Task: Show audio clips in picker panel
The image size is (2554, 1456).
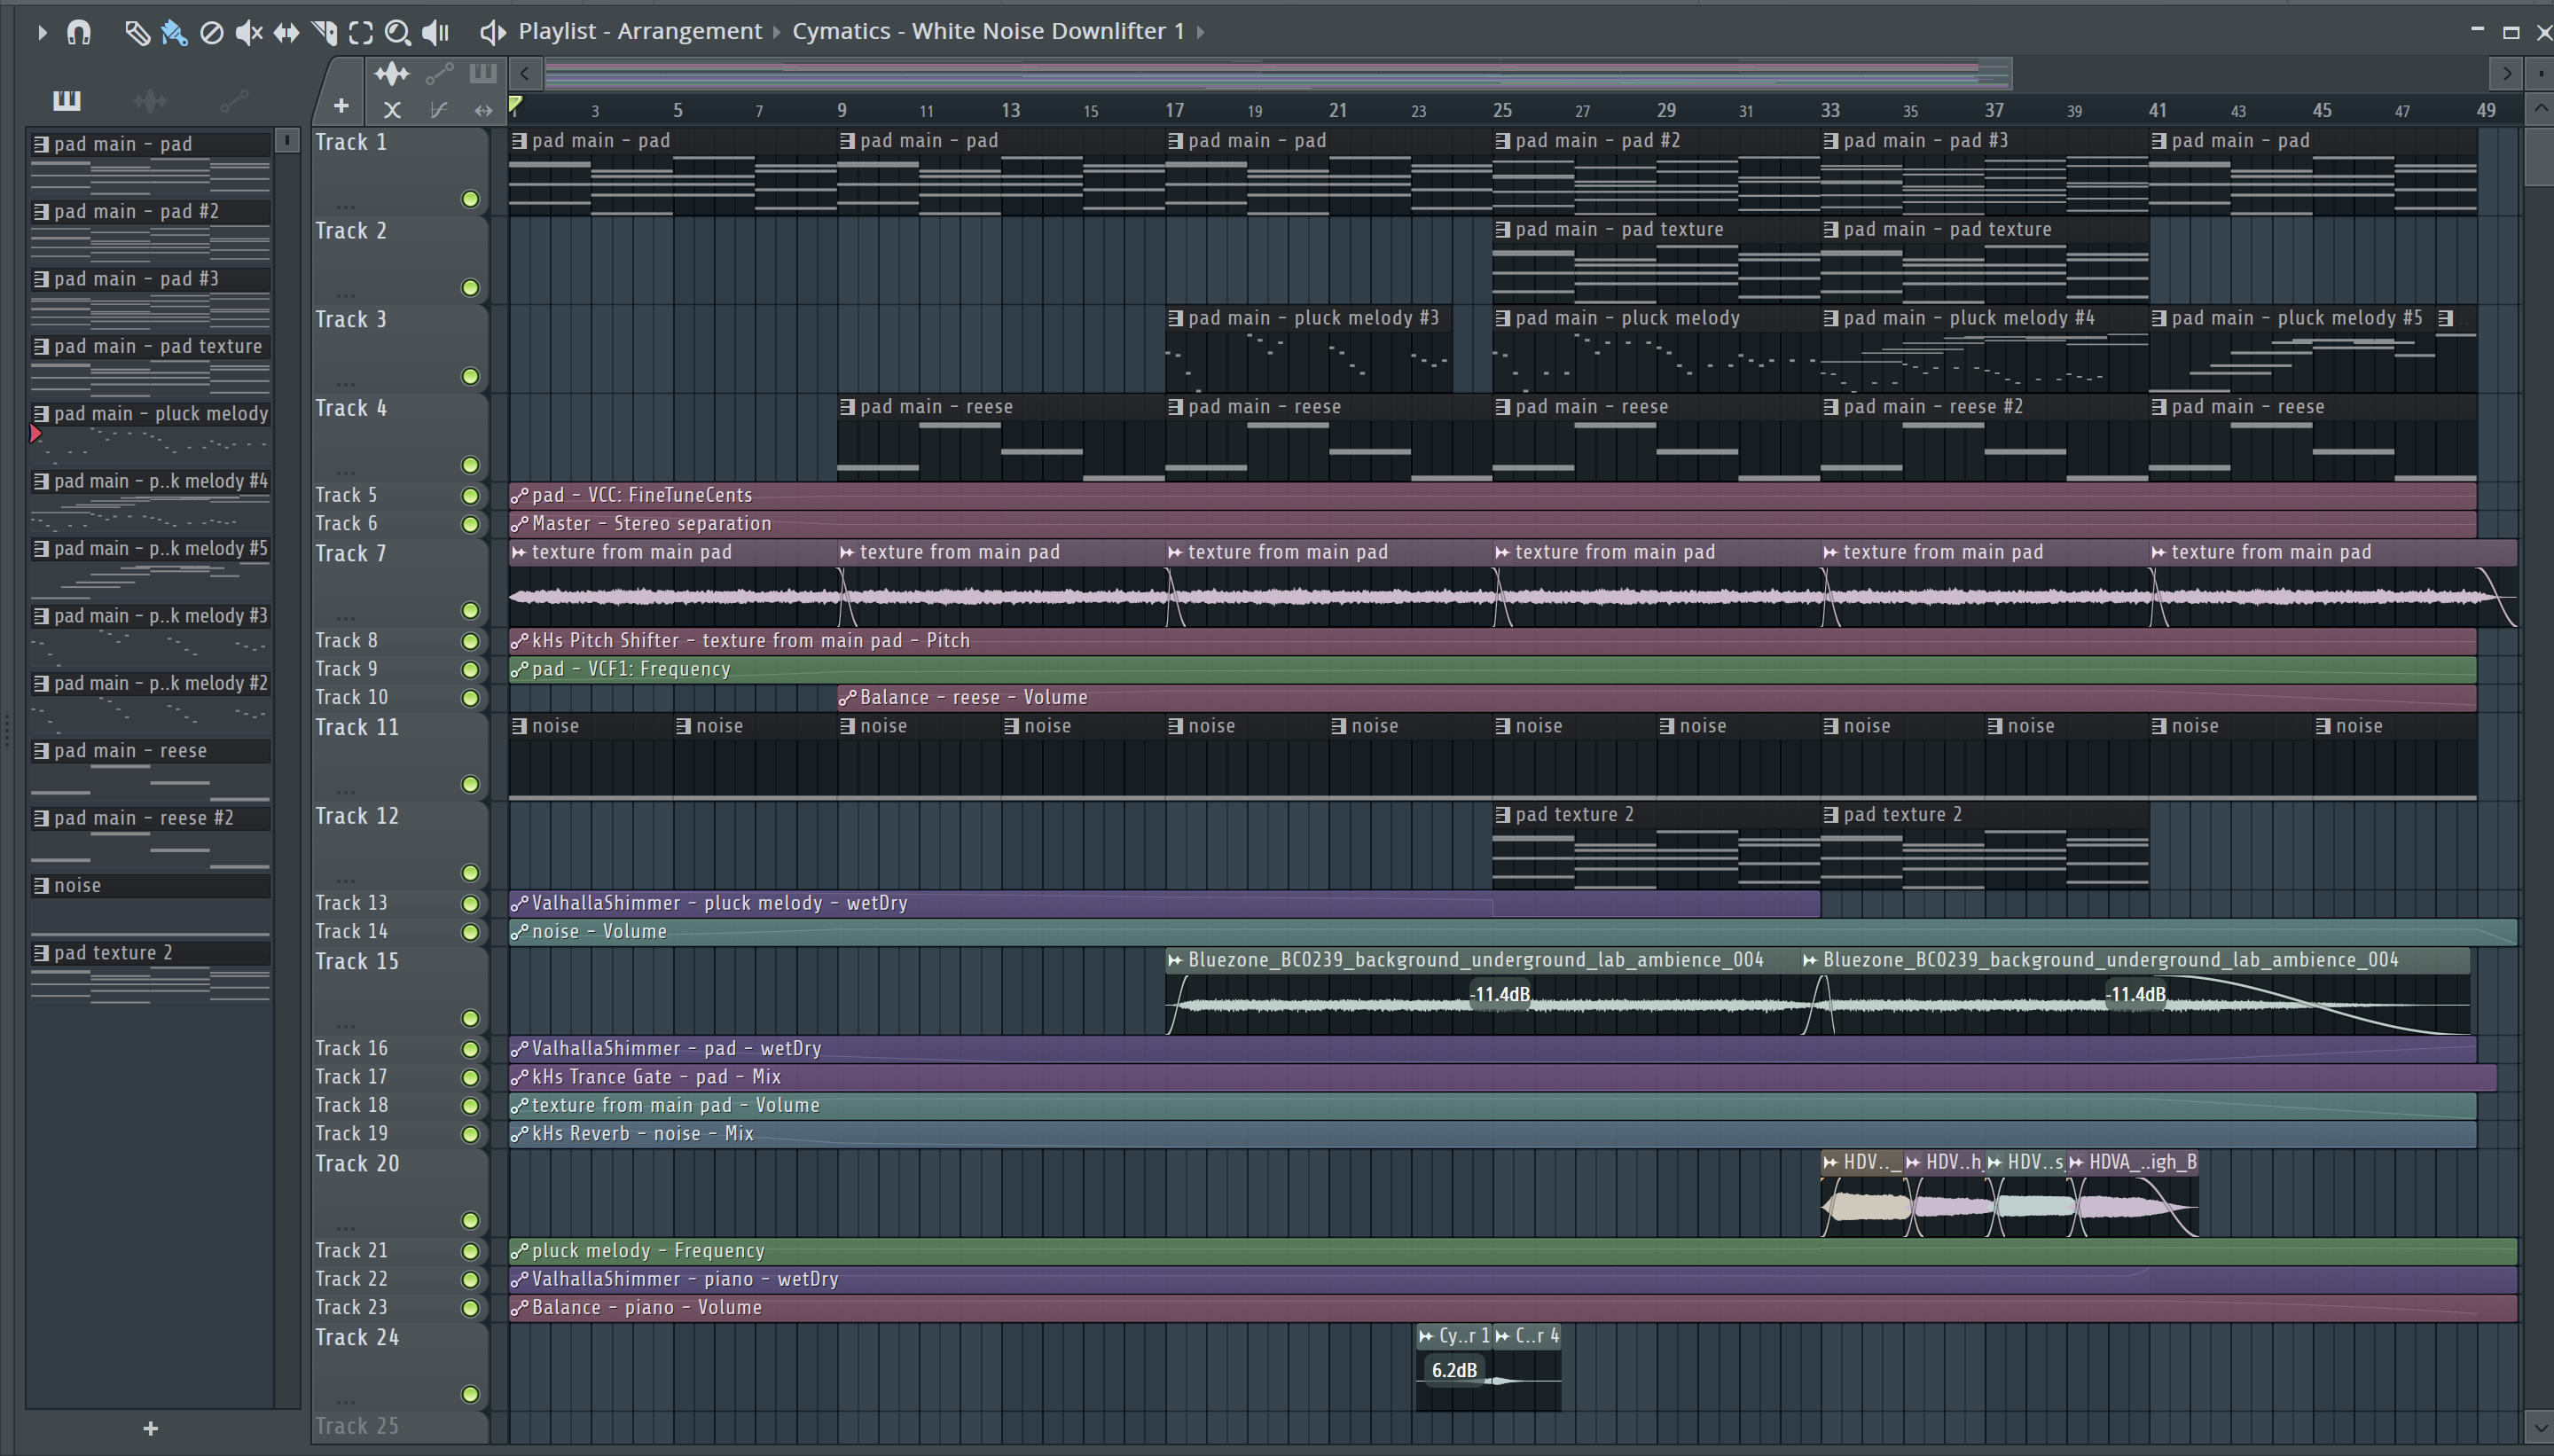Action: pyautogui.click(x=150, y=100)
